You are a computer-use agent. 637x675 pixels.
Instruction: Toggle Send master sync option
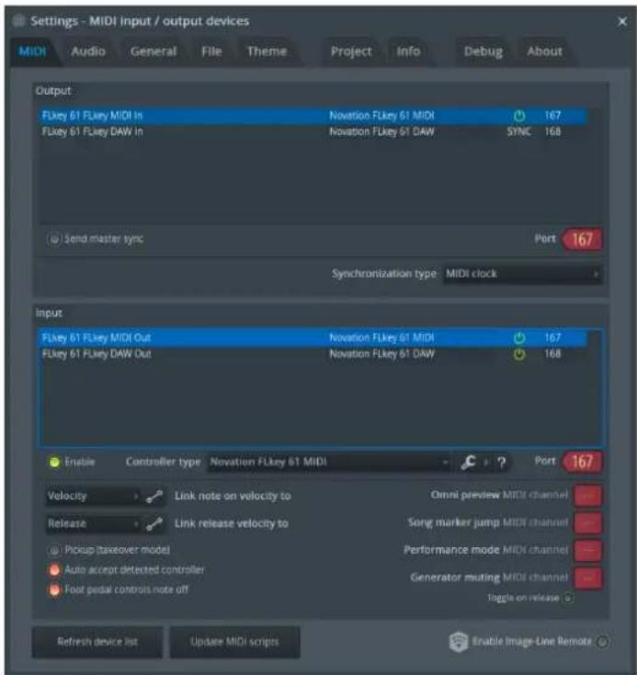point(54,239)
